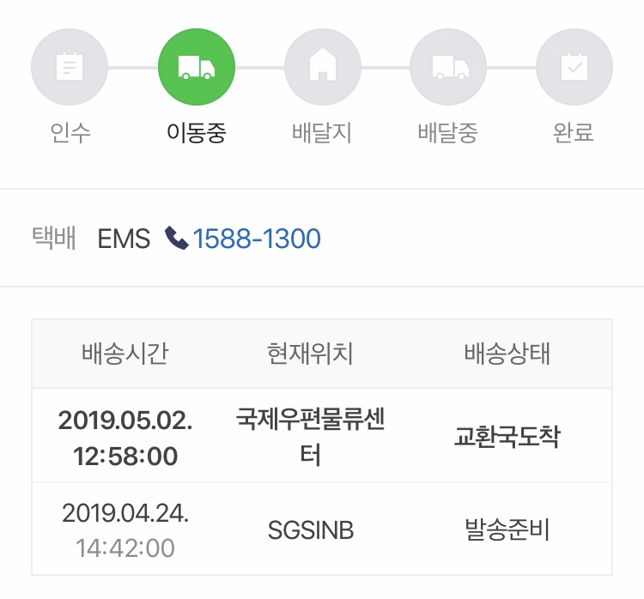Select the 2019.05.02. 12:58:00 timestamp cell
644x599 pixels.
pyautogui.click(x=125, y=438)
